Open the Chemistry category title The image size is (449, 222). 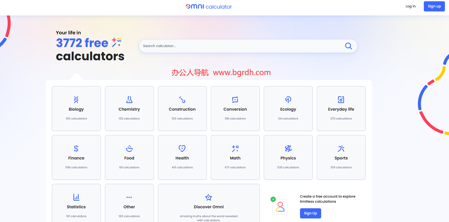point(129,109)
